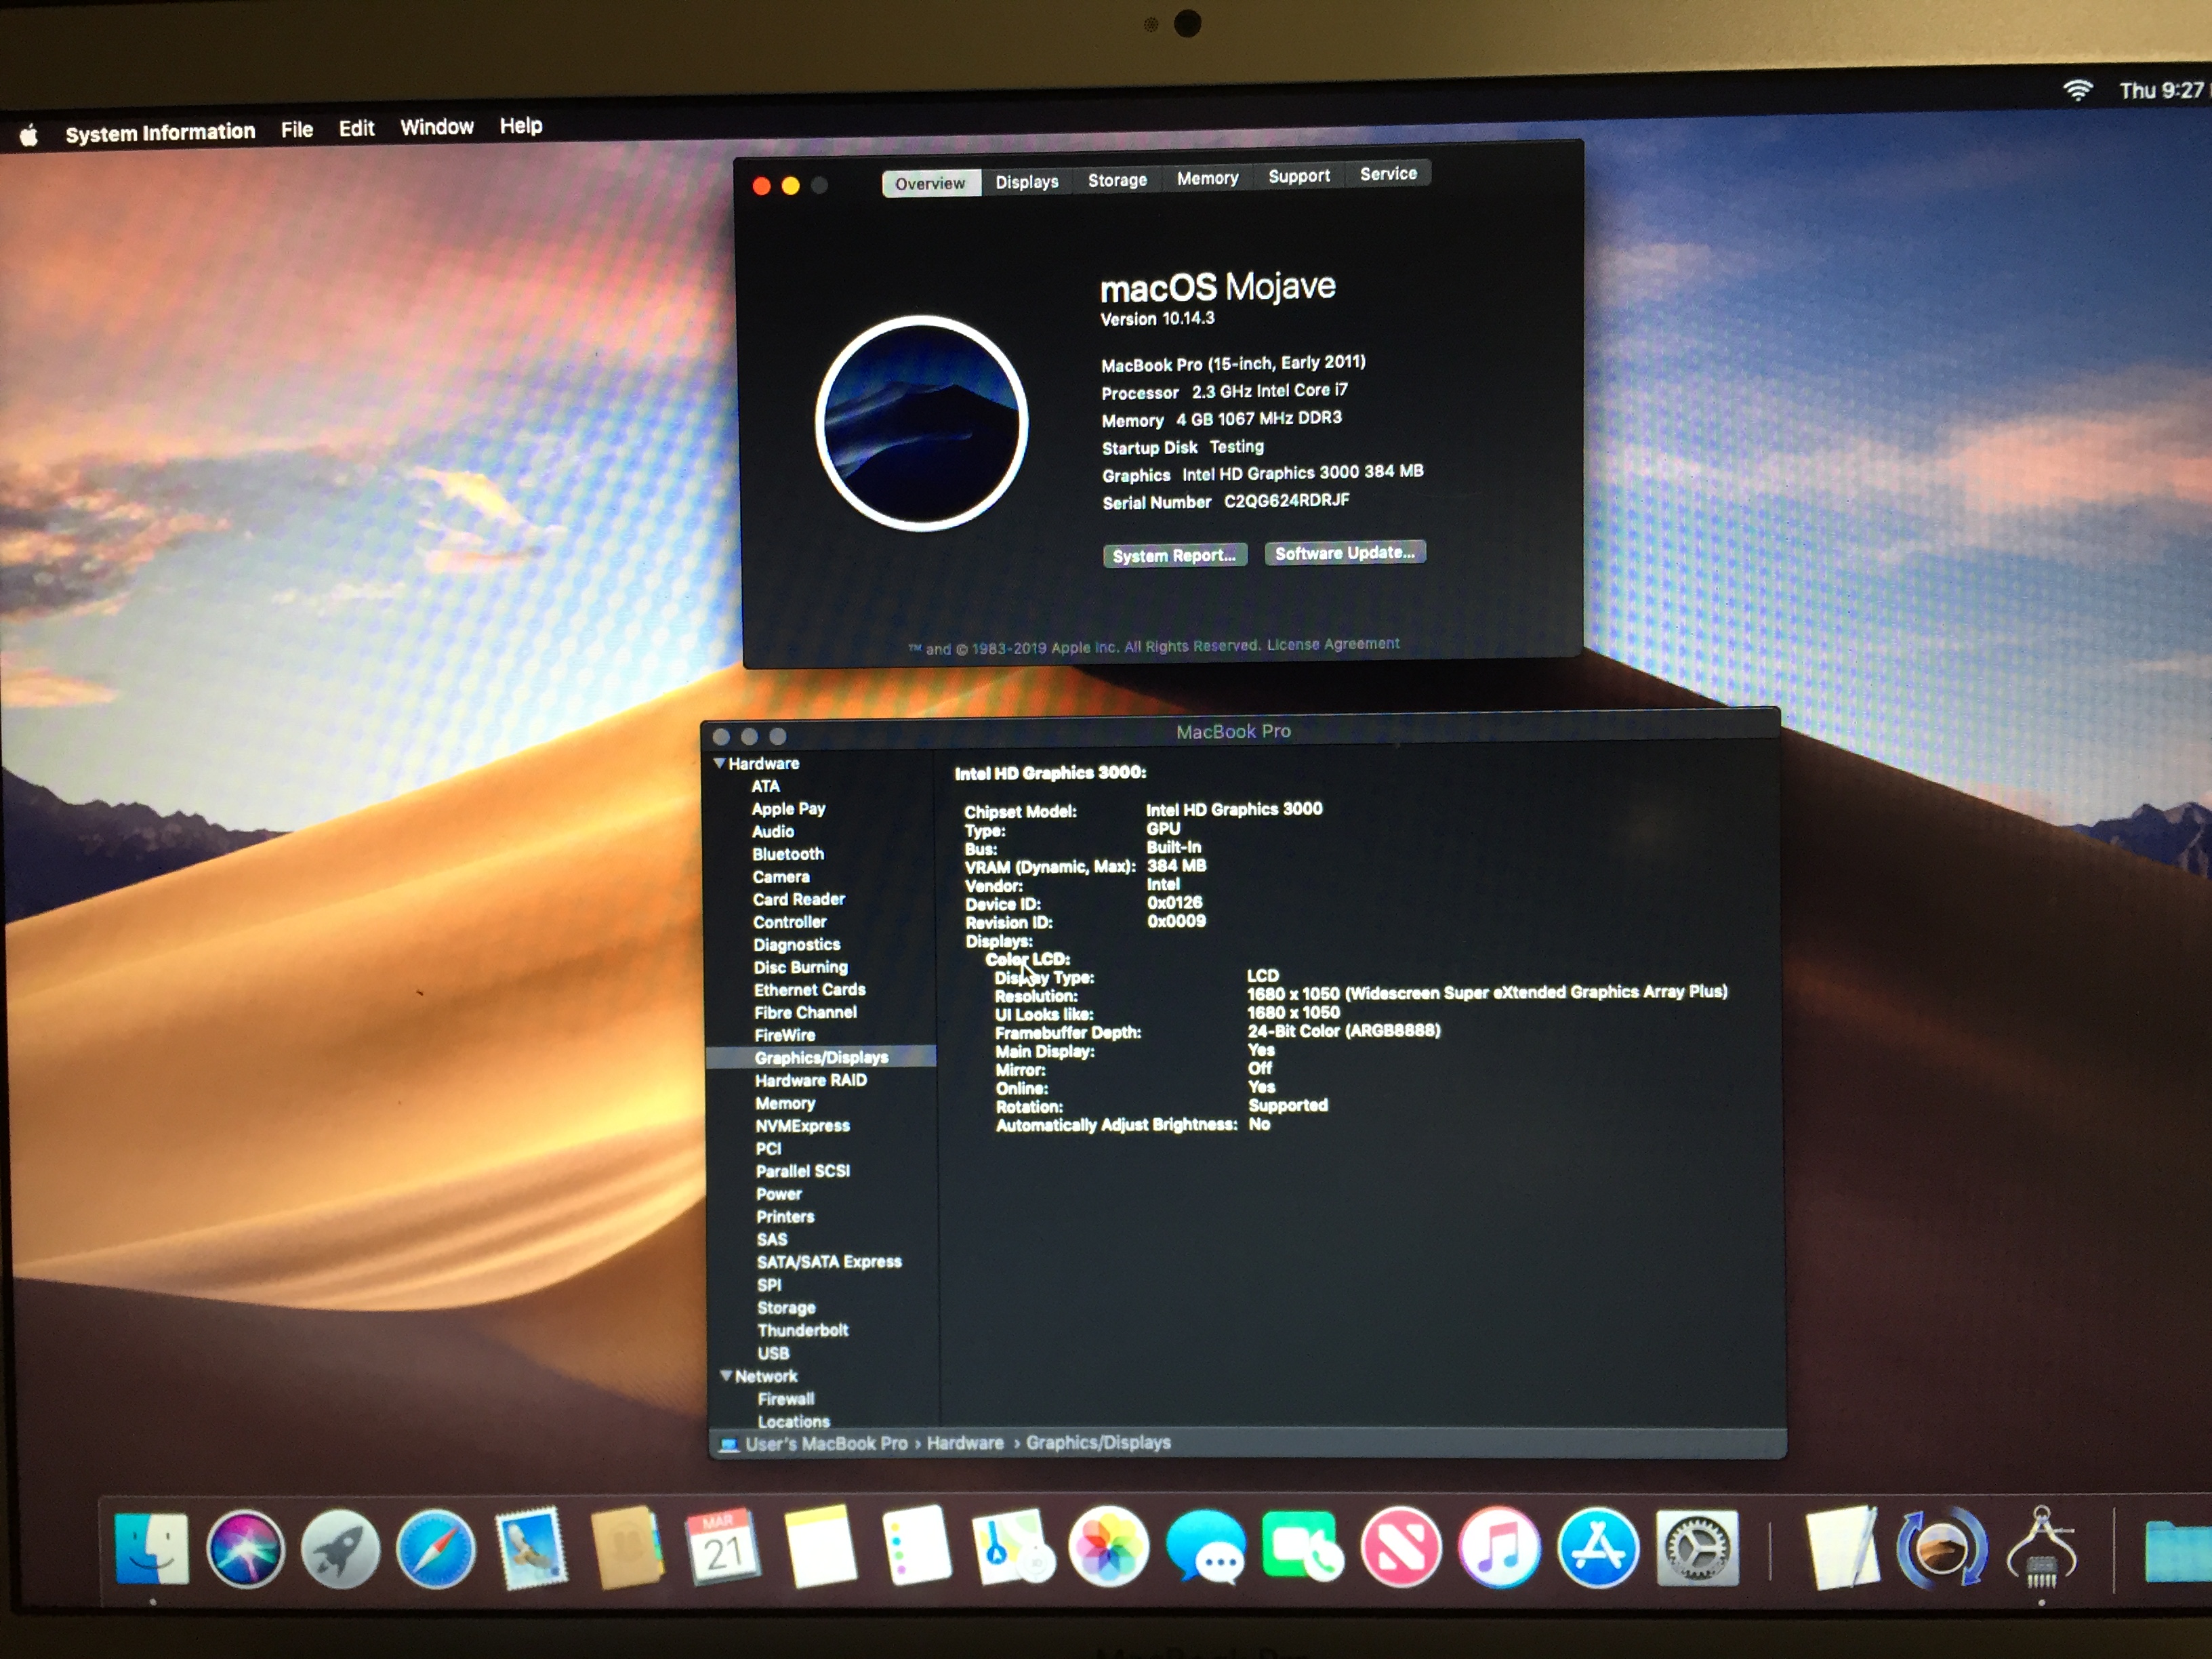Viewport: 2212px width, 1659px height.
Task: Select Memory in the hardware list
Action: pyautogui.click(x=785, y=1103)
